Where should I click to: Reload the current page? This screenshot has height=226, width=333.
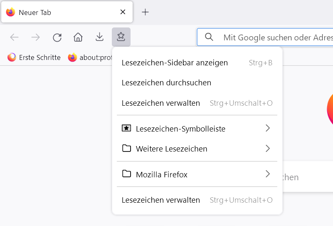(57, 37)
